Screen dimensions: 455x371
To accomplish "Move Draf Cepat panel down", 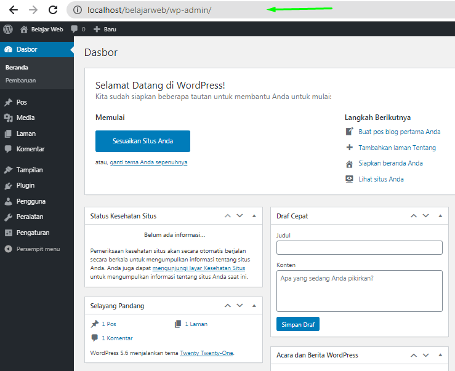I will click(426, 216).
